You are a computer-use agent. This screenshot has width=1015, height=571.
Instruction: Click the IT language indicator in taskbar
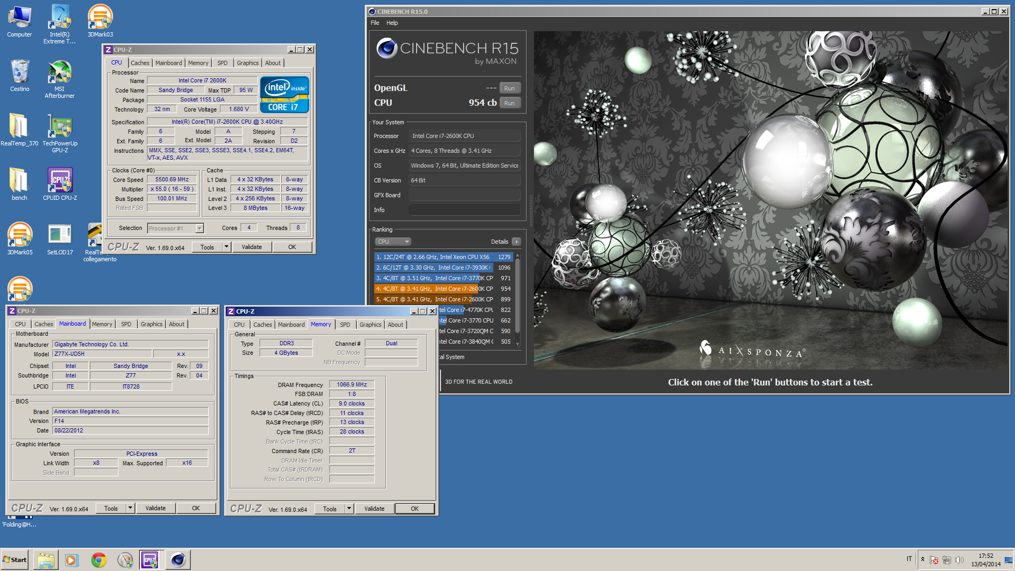tap(909, 559)
